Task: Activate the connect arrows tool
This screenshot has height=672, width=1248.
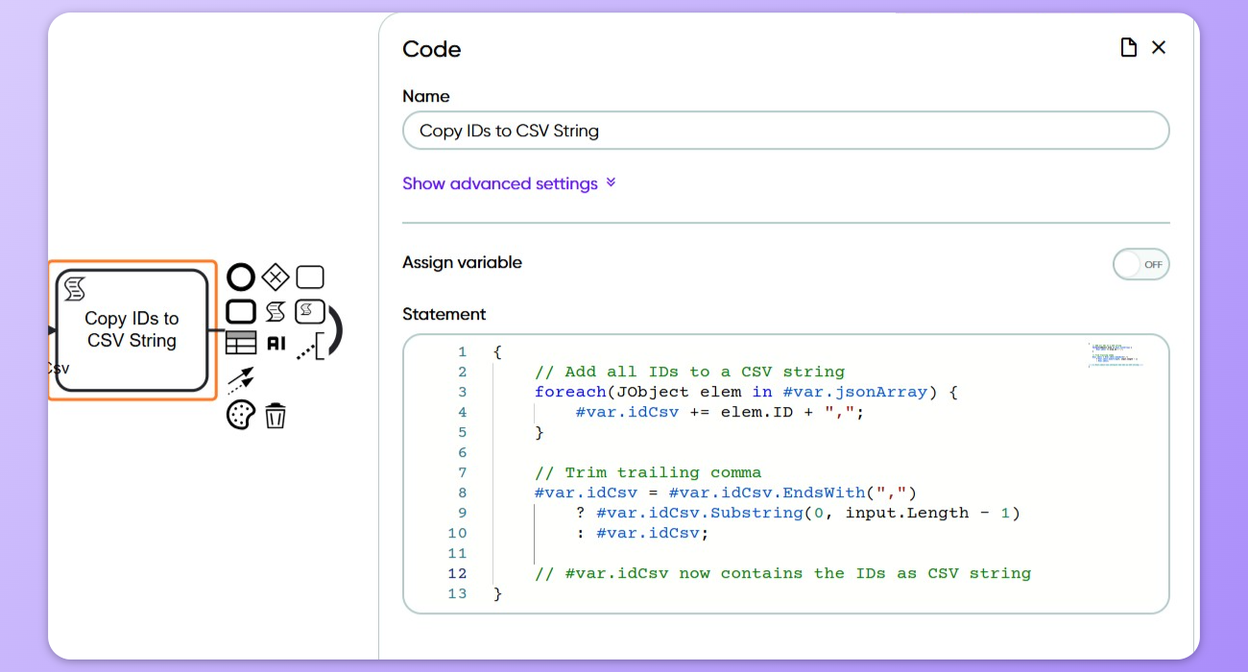Action: (240, 381)
